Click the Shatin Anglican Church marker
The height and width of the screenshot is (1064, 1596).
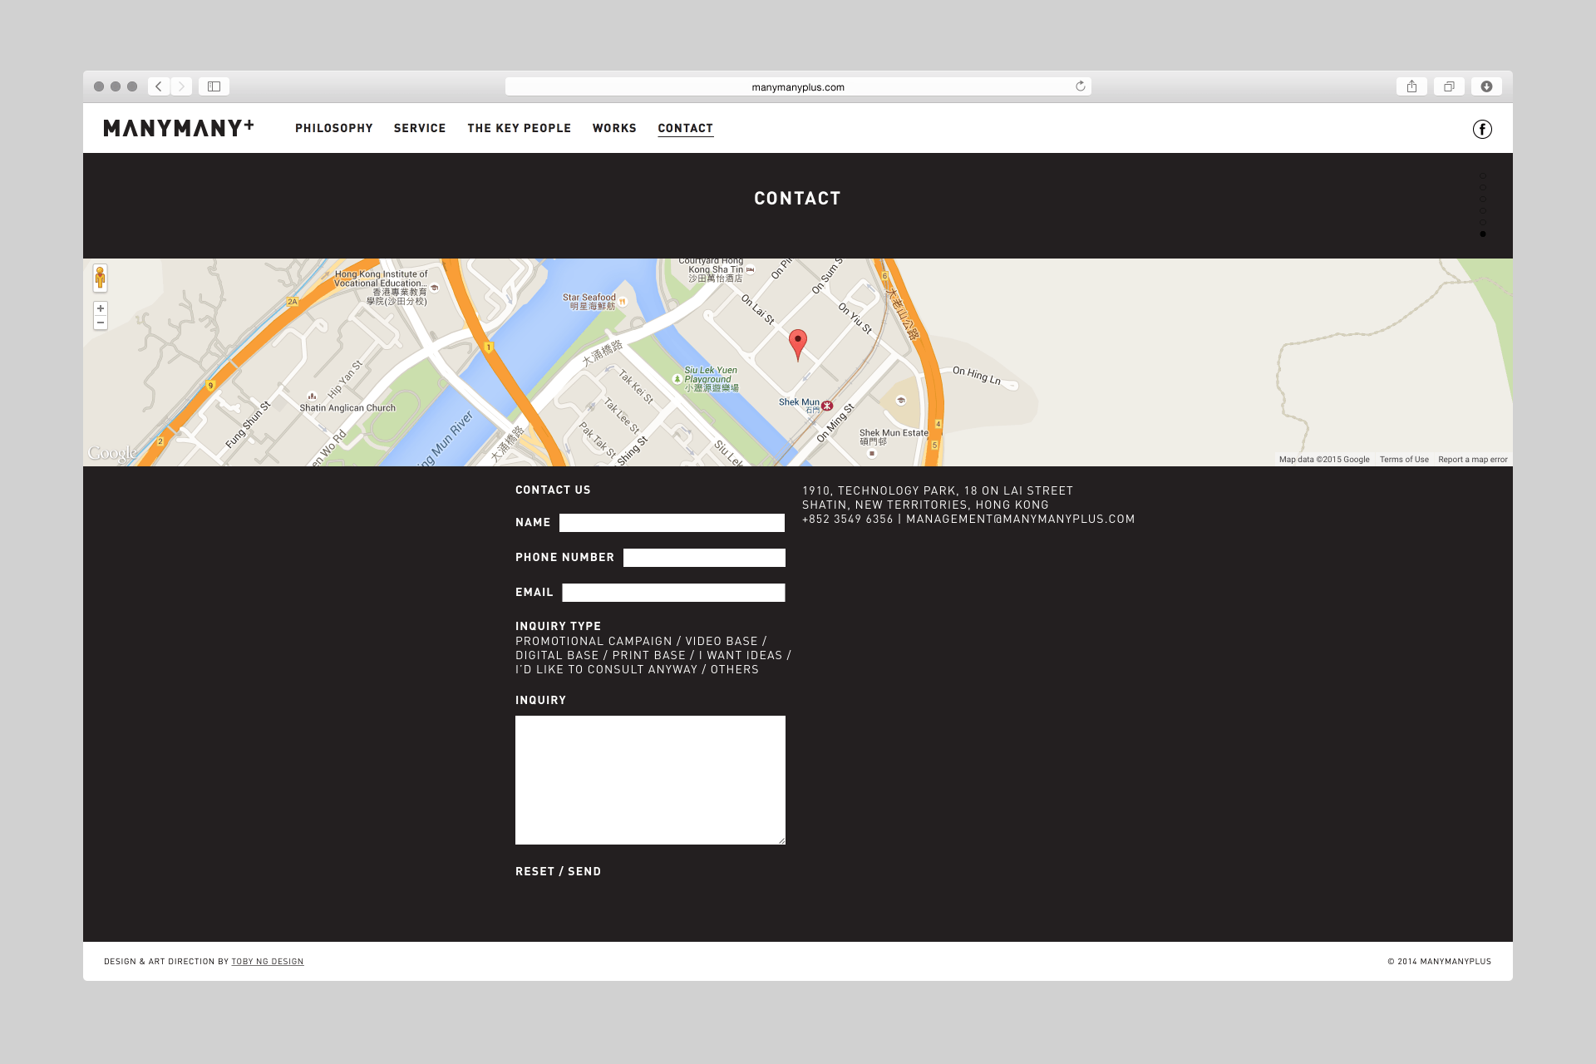(x=312, y=397)
